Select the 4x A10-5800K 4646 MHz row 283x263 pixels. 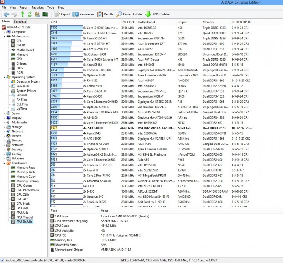point(152,128)
